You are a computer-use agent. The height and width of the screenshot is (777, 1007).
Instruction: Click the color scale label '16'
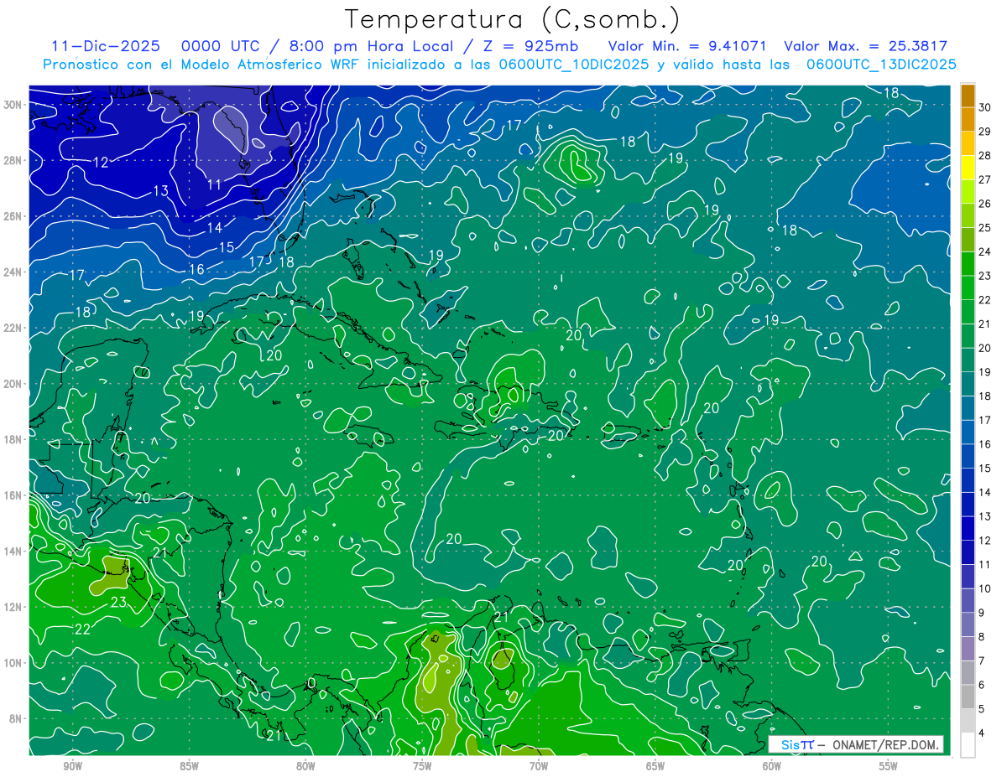(x=985, y=444)
